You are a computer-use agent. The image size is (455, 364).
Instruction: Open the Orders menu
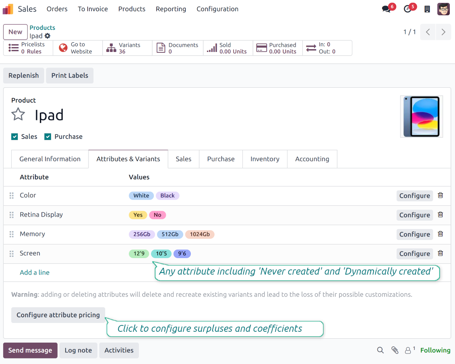click(x=57, y=9)
